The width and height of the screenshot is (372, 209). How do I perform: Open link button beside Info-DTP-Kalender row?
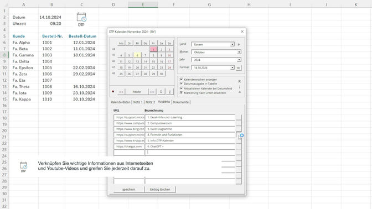point(239,140)
